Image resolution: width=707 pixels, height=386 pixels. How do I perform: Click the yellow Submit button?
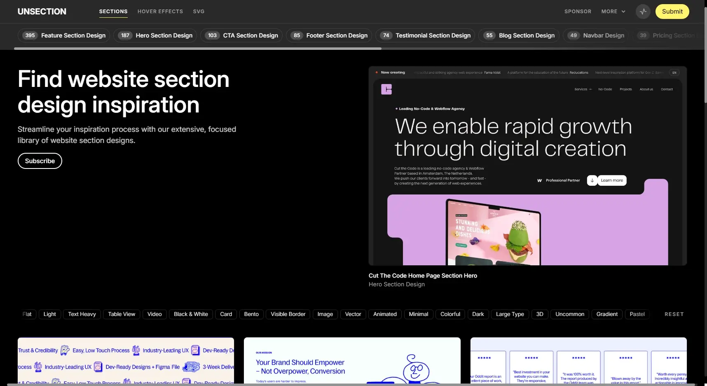(672, 12)
